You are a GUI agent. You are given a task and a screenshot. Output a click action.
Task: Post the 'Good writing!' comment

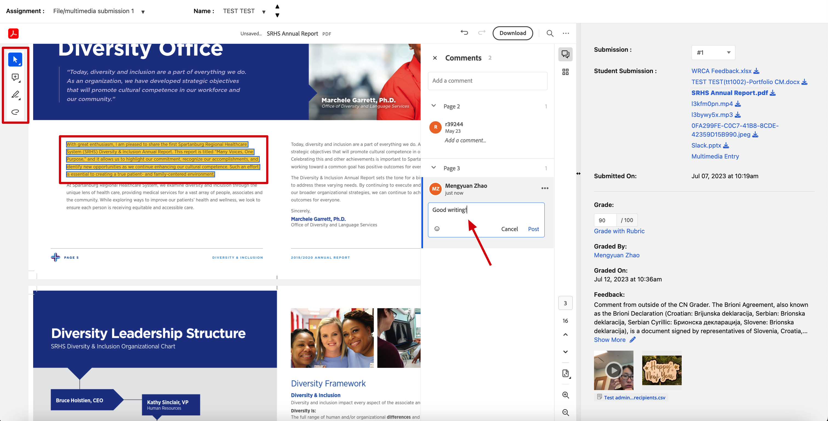point(533,229)
